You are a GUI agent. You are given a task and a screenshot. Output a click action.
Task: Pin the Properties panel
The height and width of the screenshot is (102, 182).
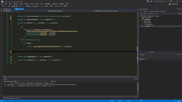coord(179,55)
